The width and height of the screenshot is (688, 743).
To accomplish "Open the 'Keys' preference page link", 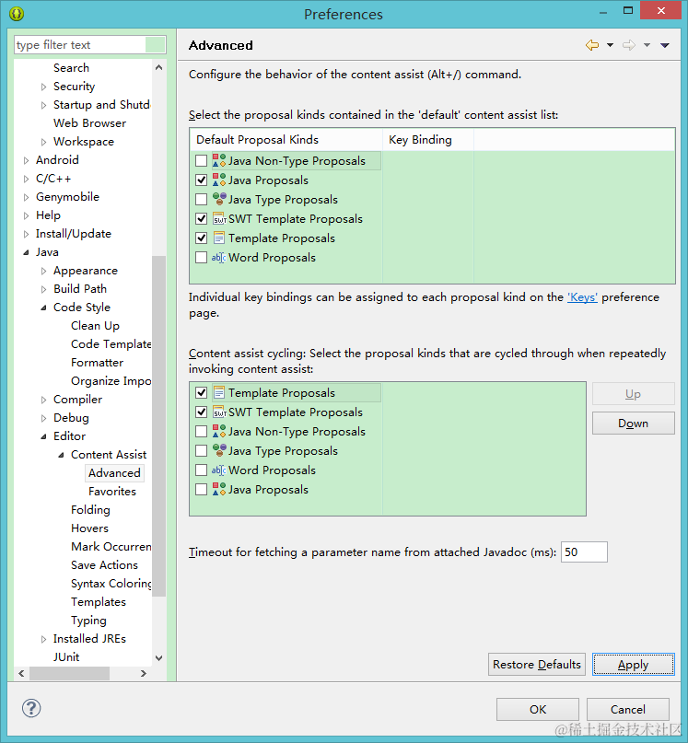I will (582, 297).
